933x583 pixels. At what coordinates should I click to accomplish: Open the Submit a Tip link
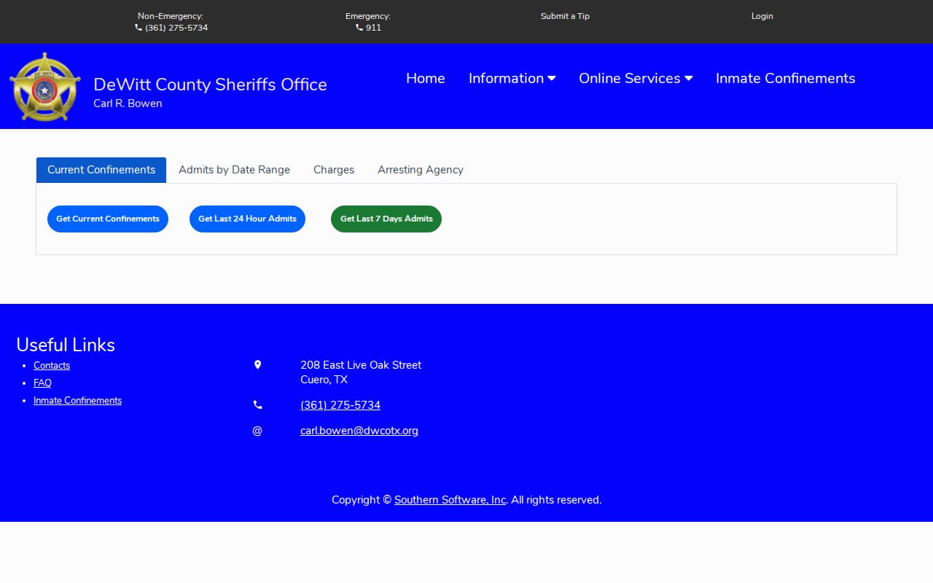pyautogui.click(x=565, y=16)
